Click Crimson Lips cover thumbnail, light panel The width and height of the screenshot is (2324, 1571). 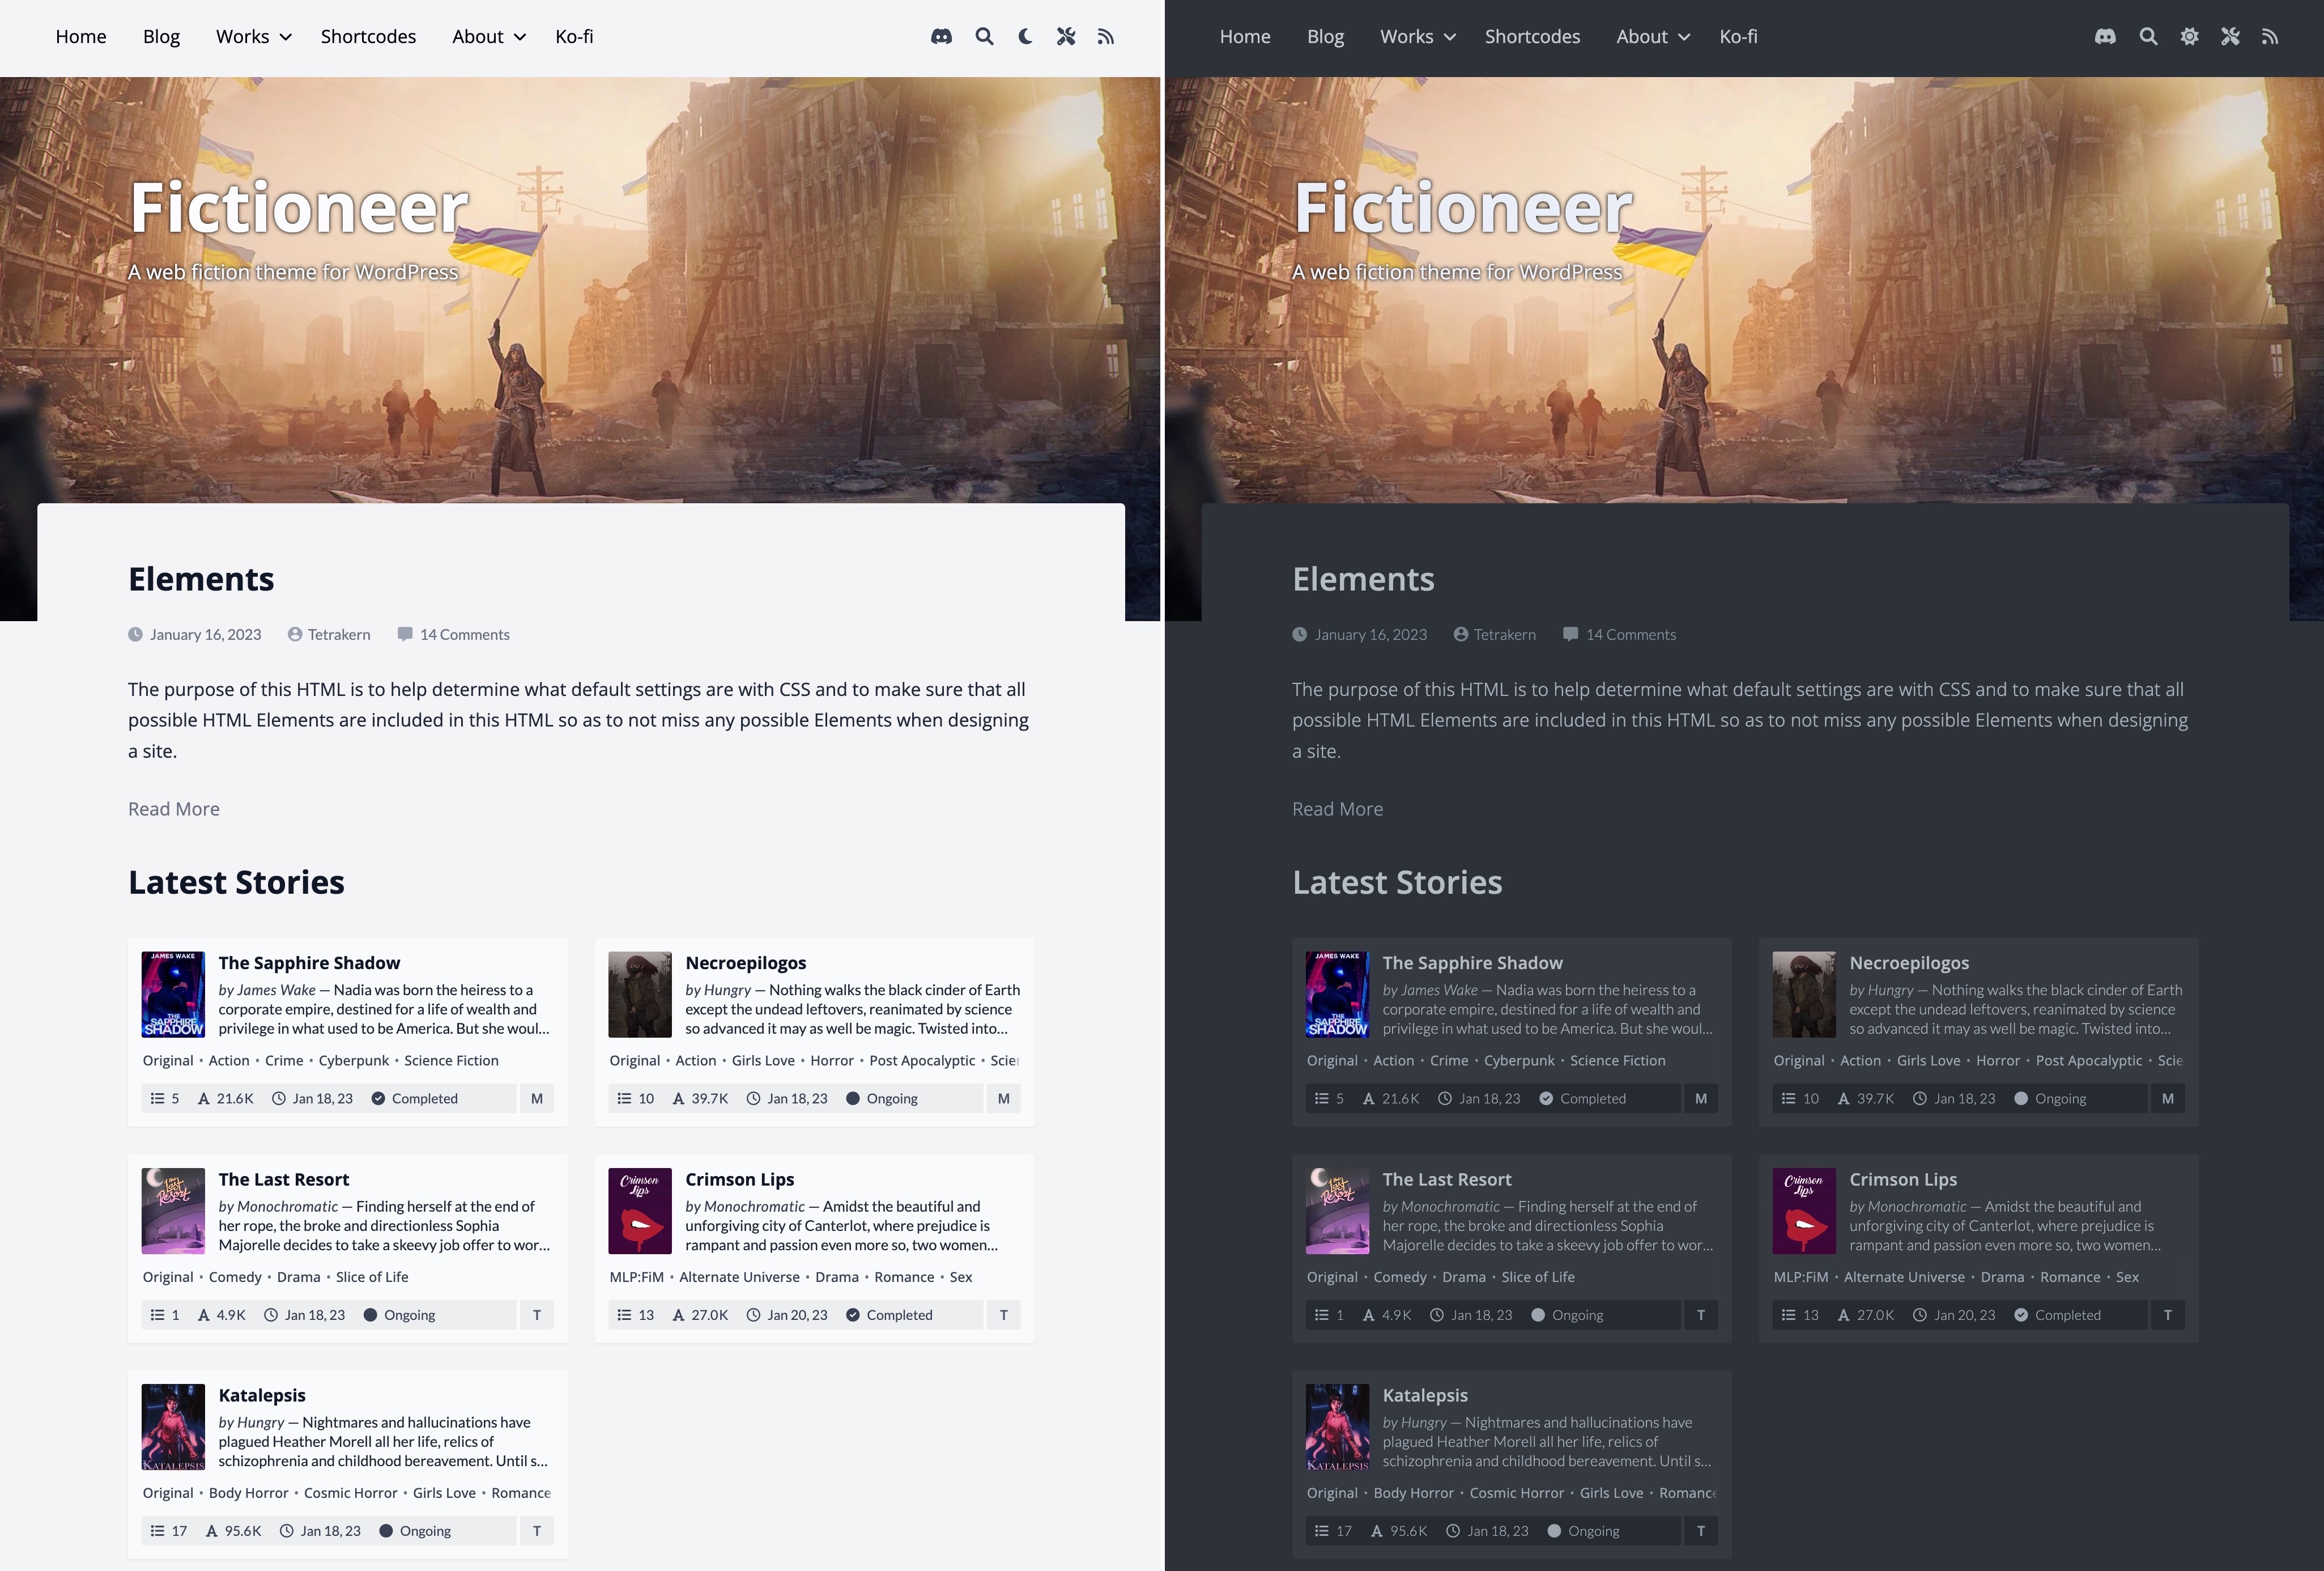point(640,1211)
